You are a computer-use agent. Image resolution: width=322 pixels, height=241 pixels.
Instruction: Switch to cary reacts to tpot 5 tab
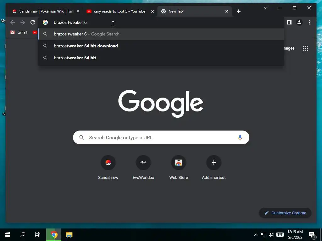[x=119, y=11]
